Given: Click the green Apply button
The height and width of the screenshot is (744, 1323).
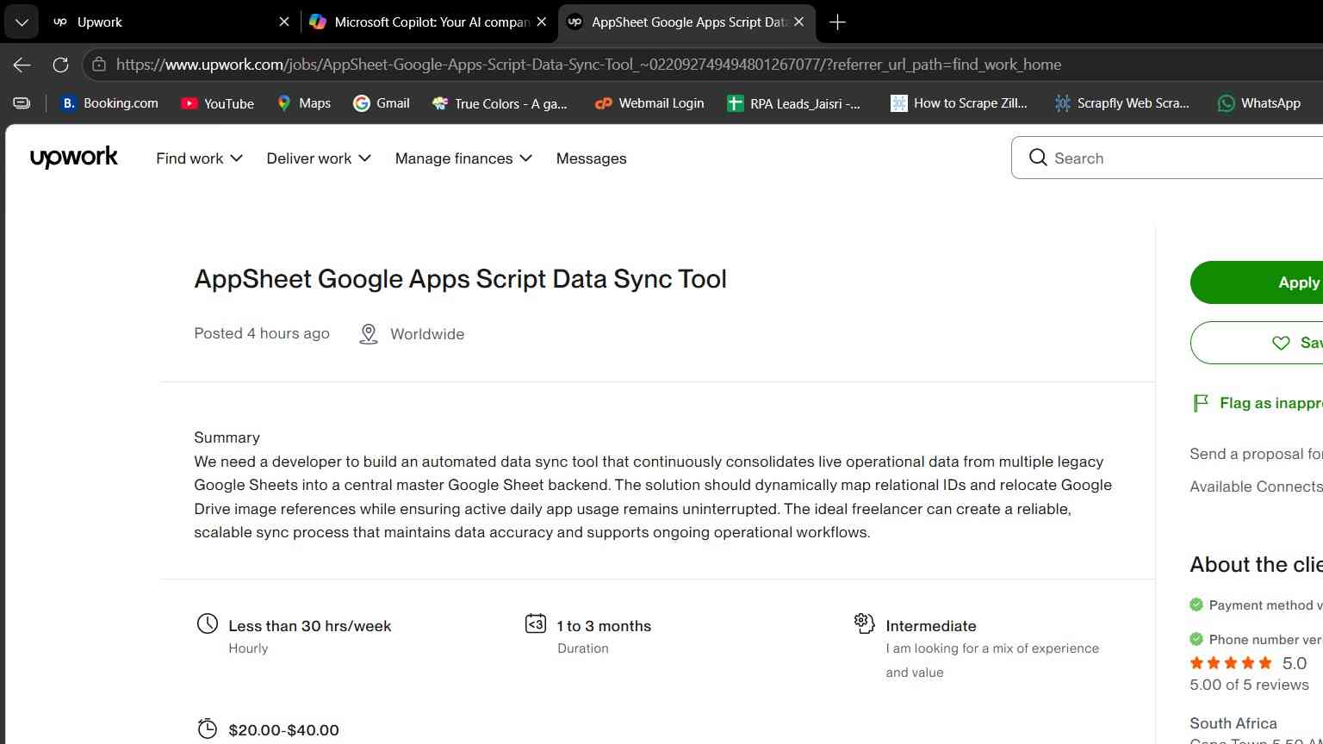Looking at the screenshot, I should (1257, 282).
